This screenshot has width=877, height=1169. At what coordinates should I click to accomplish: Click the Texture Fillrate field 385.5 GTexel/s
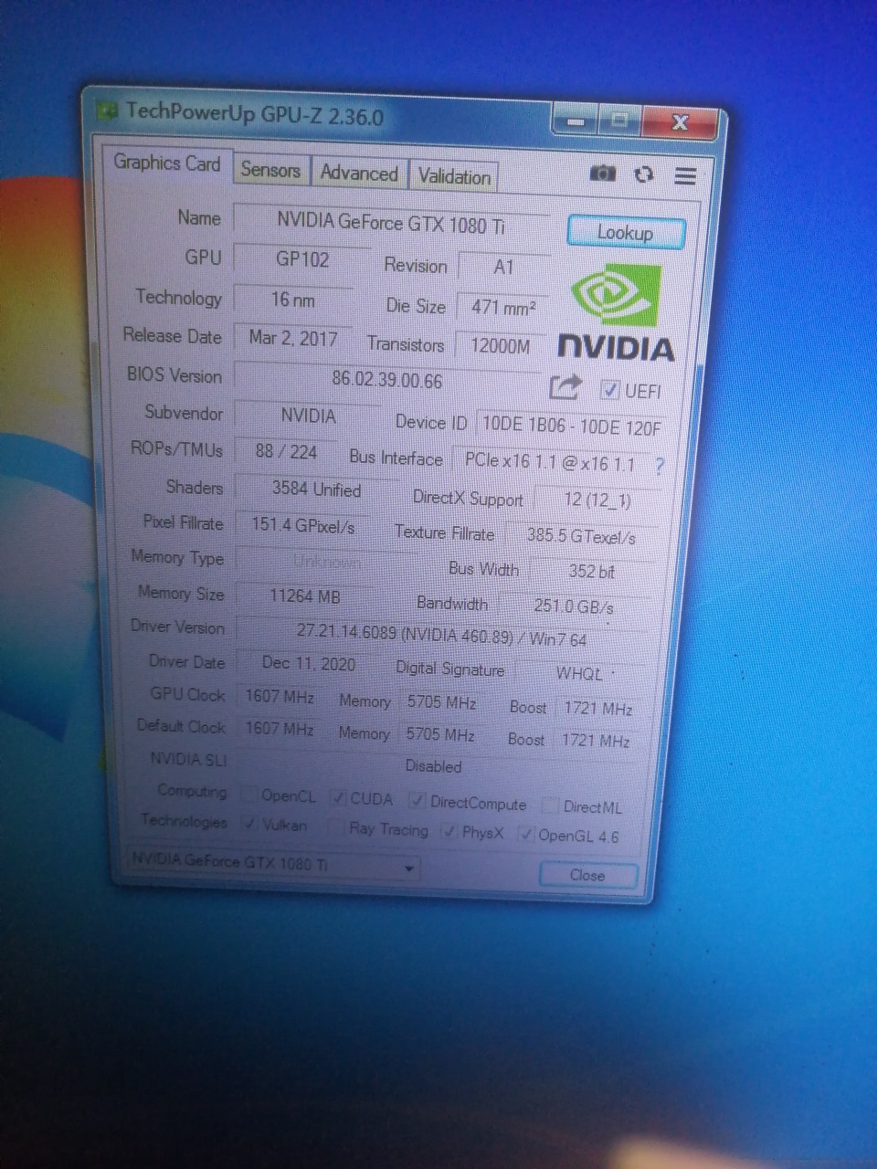coord(581,536)
